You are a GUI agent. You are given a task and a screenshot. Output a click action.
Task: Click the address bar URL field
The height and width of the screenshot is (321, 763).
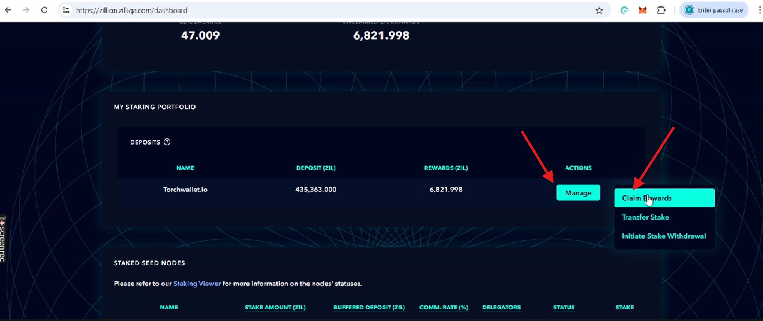tap(334, 10)
